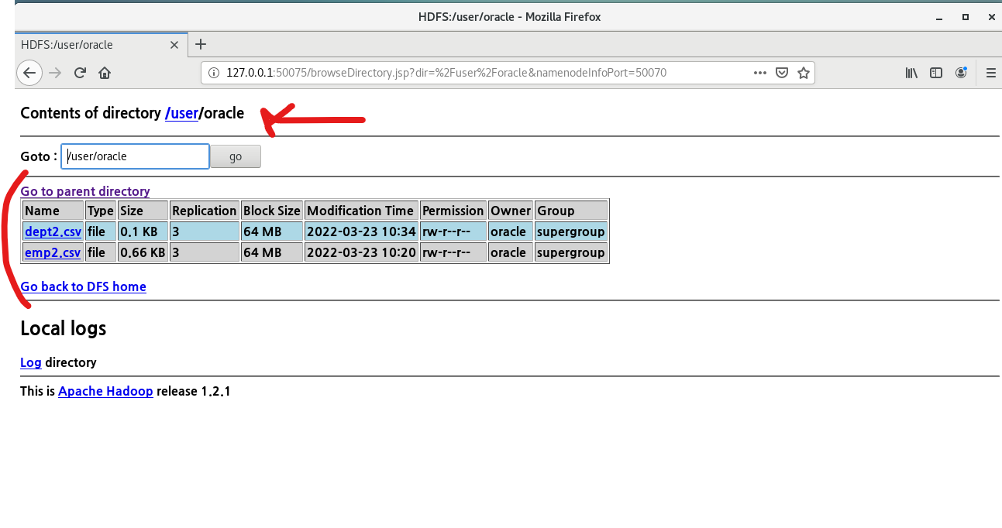1002x528 pixels.
Task: Open the Log directory link
Action: tap(31, 362)
